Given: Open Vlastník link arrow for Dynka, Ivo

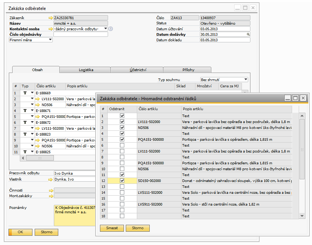Looking at the screenshot, I should 51,179.
